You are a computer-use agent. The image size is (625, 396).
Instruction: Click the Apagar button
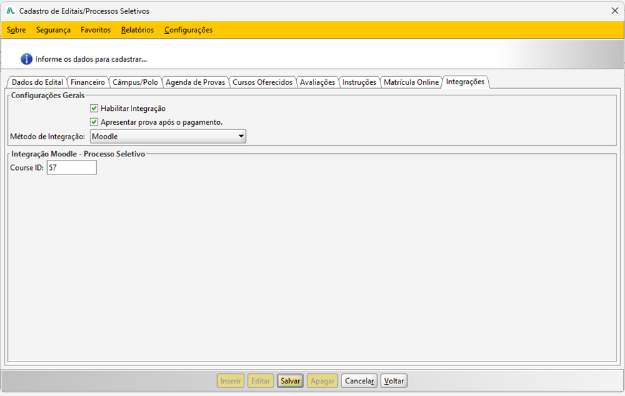[323, 381]
